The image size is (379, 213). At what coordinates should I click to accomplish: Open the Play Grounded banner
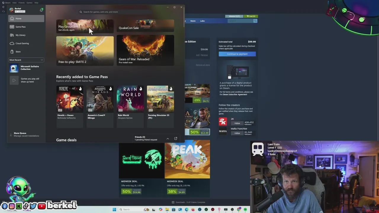click(x=85, y=26)
